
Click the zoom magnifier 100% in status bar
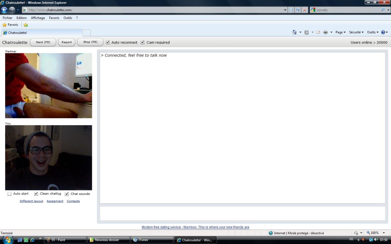coord(372,233)
